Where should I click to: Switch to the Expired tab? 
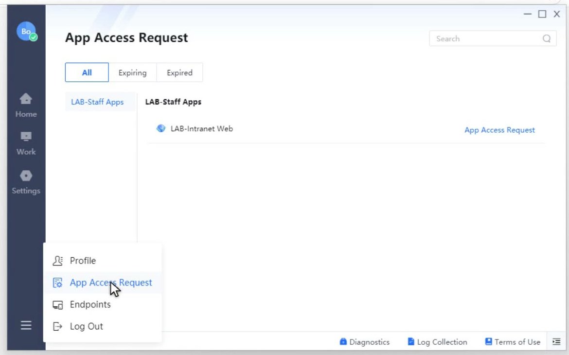pos(179,72)
